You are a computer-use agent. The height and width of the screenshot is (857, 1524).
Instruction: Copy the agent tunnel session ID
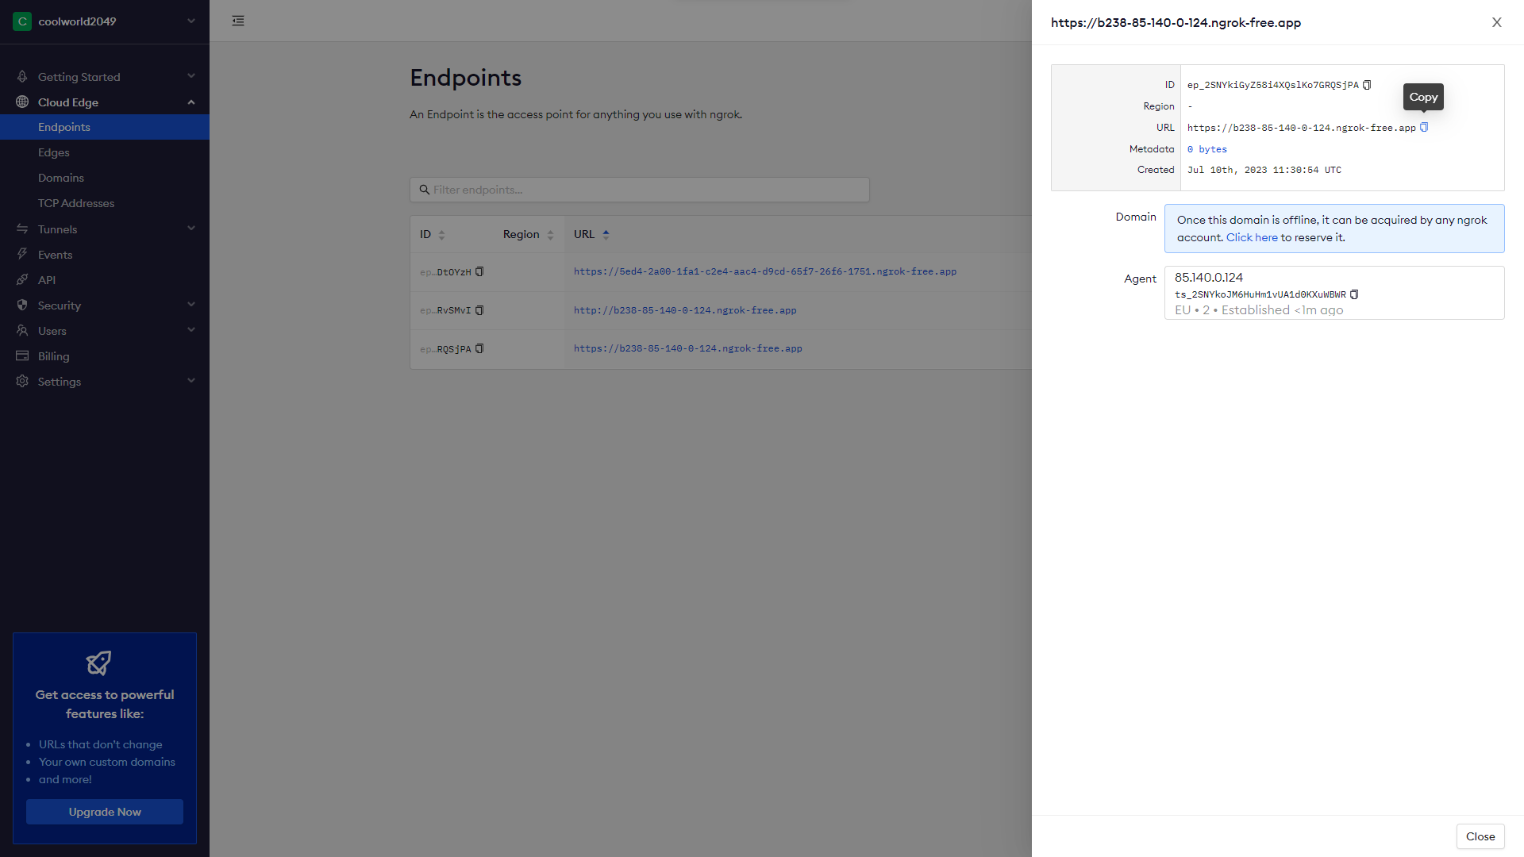[x=1354, y=294]
